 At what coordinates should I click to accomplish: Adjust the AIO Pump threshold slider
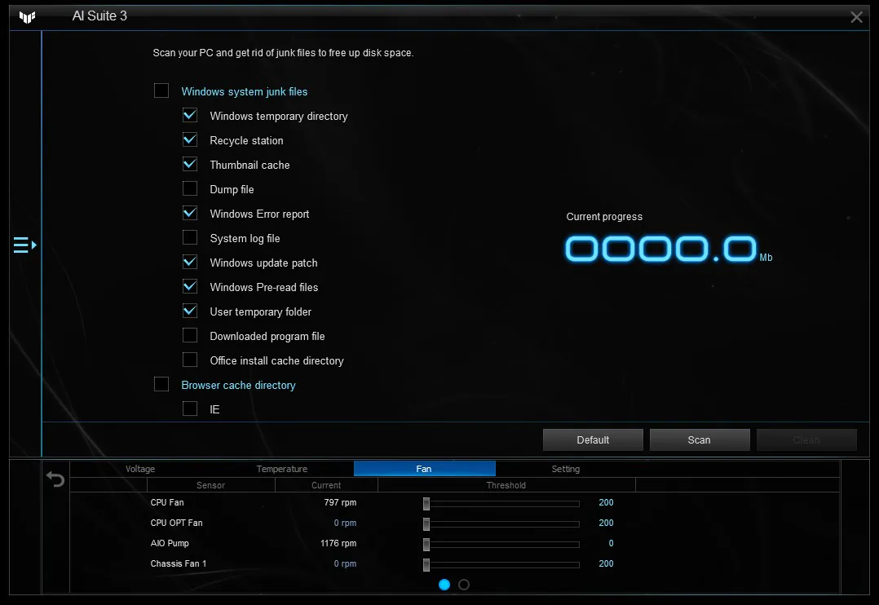point(426,544)
